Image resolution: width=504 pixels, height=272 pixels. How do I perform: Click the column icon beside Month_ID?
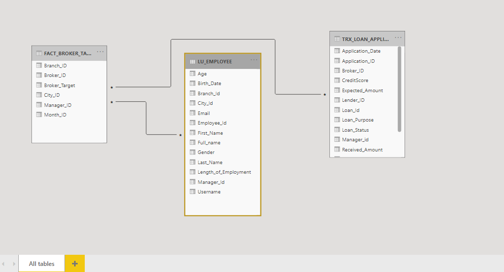click(39, 114)
